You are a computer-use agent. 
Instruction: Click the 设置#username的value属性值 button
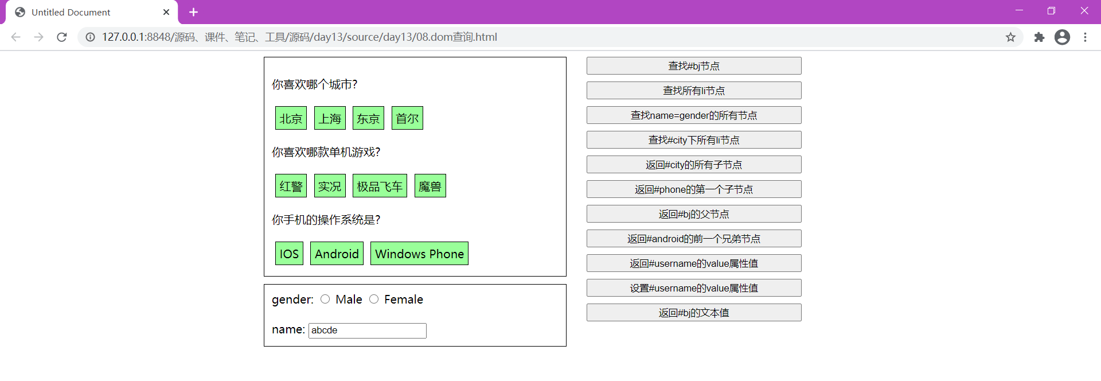pos(694,288)
